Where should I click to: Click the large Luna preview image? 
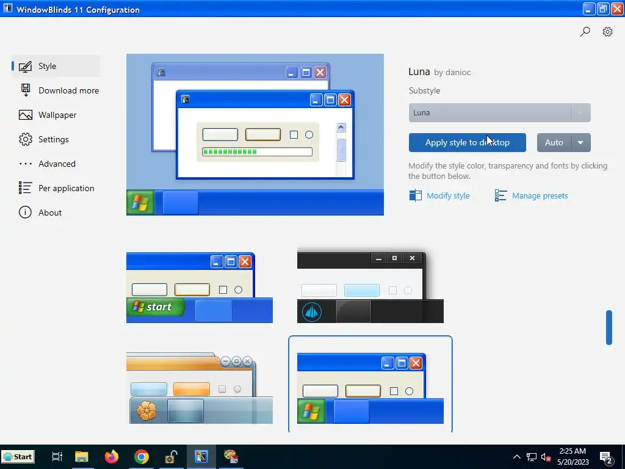tap(255, 135)
